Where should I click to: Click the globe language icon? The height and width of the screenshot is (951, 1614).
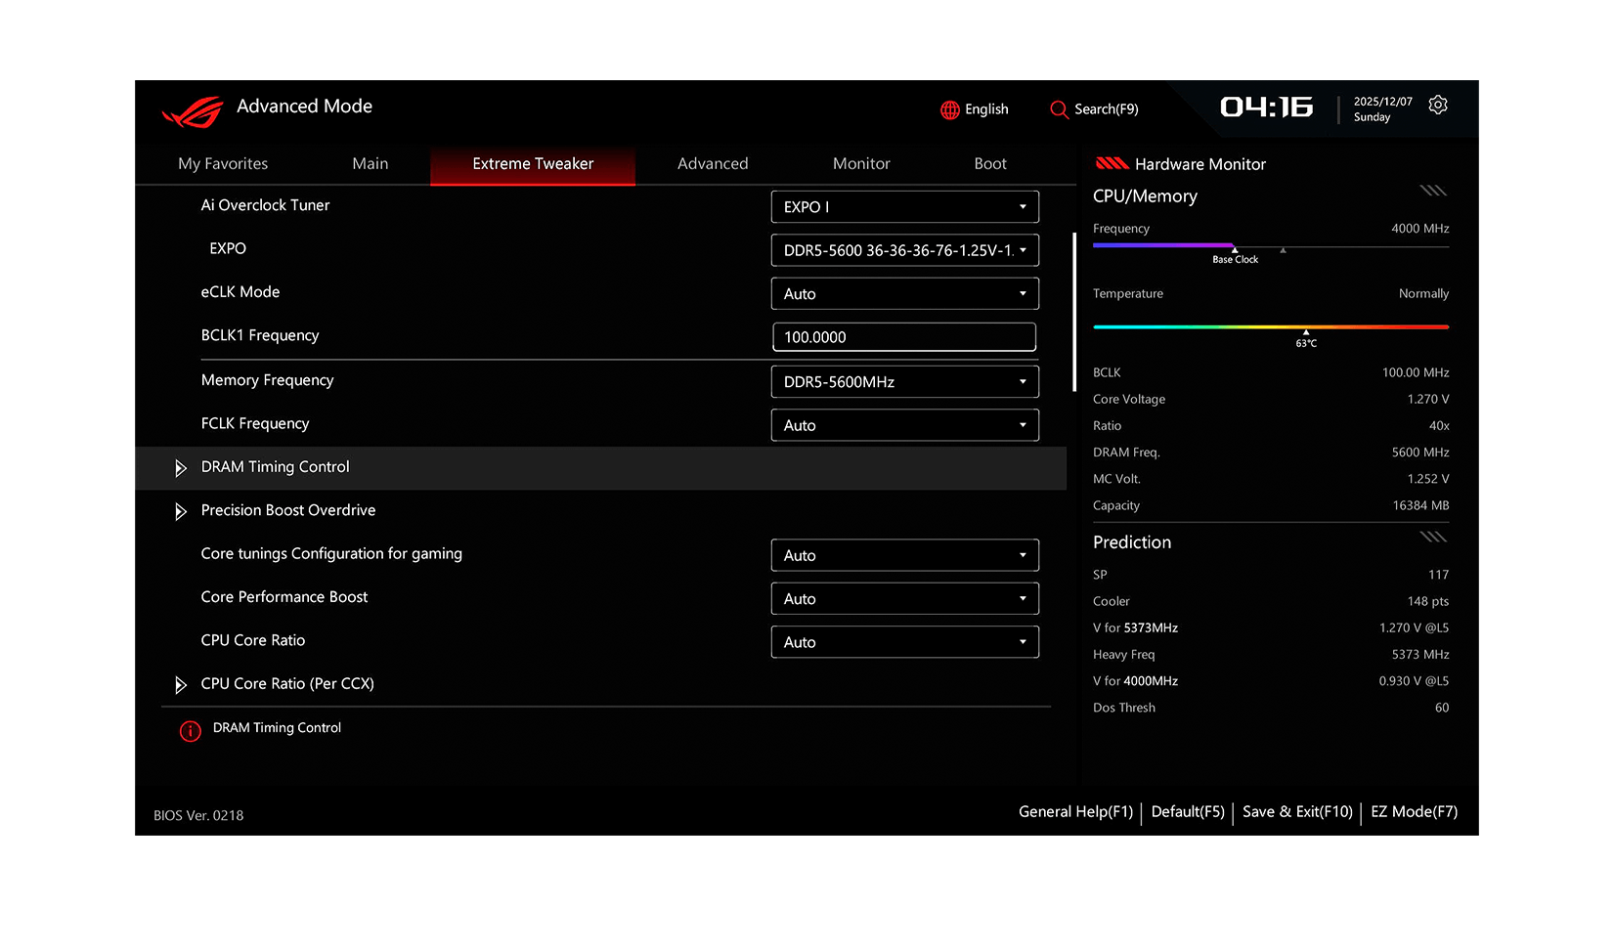point(949,109)
